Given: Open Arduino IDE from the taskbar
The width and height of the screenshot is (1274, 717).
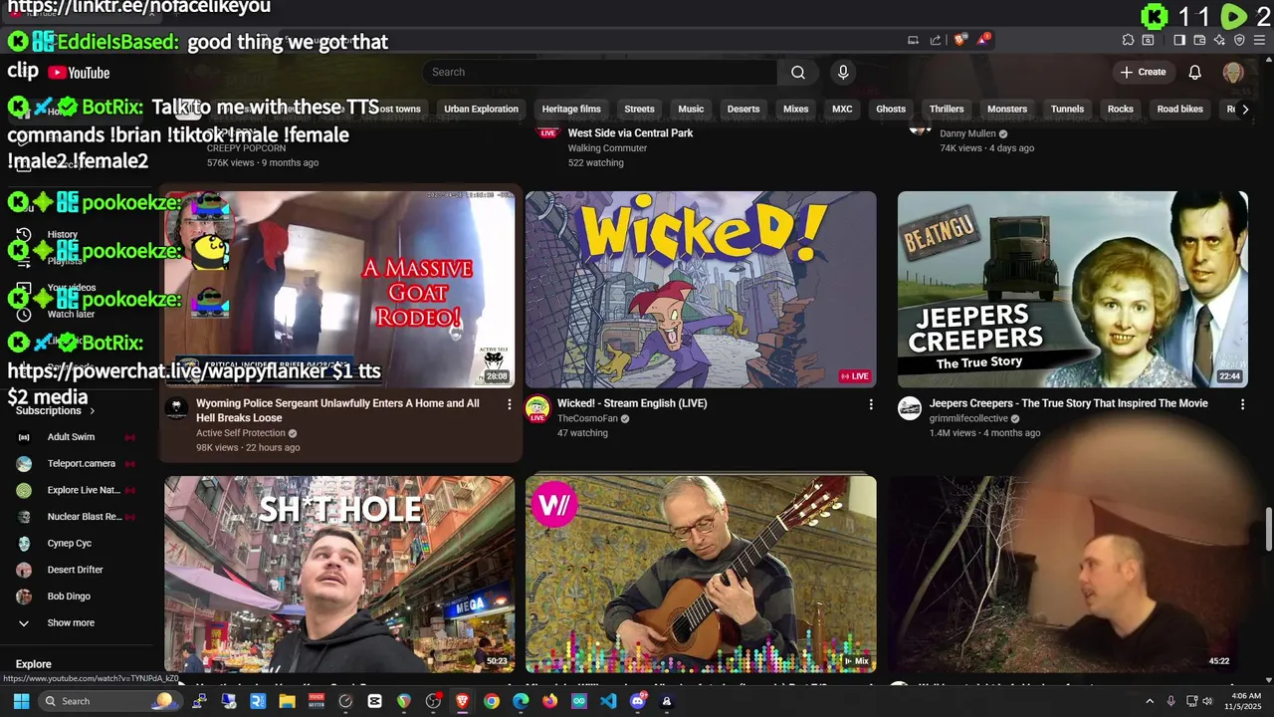Looking at the screenshot, I should point(579,701).
